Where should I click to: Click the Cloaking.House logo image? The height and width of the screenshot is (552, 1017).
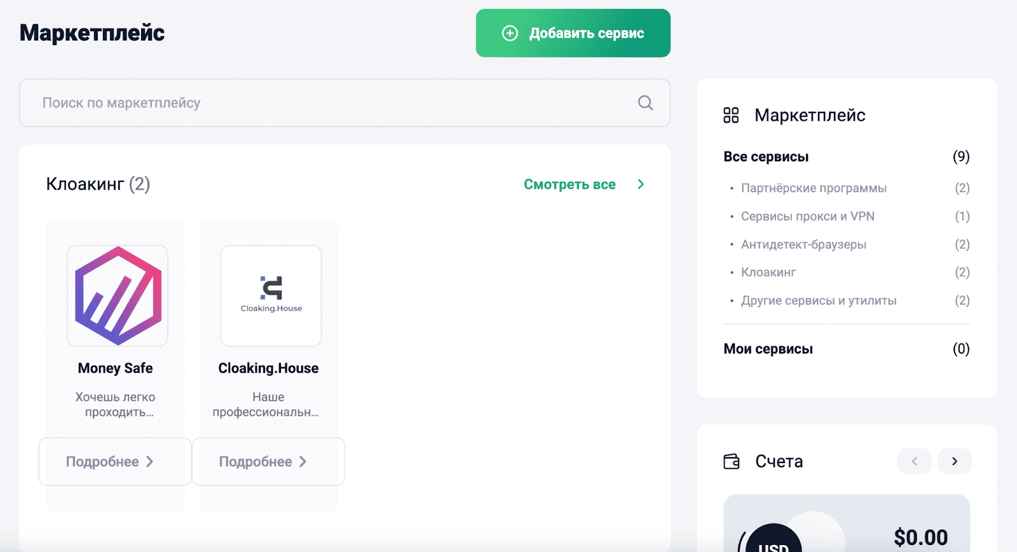(271, 296)
